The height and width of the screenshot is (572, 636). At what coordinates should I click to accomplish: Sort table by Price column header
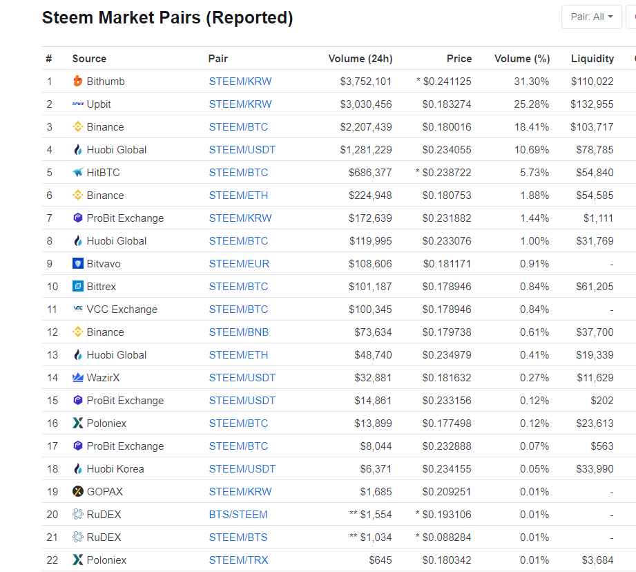(459, 59)
